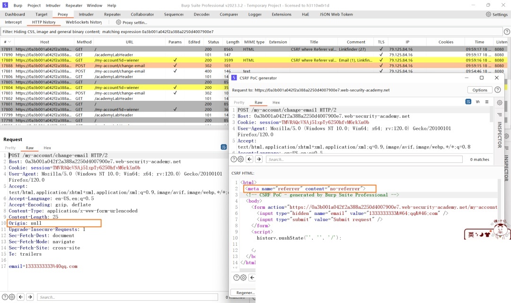Viewport: 511px width, 303px height.
Task: Switch to the Logger tab
Action: (255, 14)
